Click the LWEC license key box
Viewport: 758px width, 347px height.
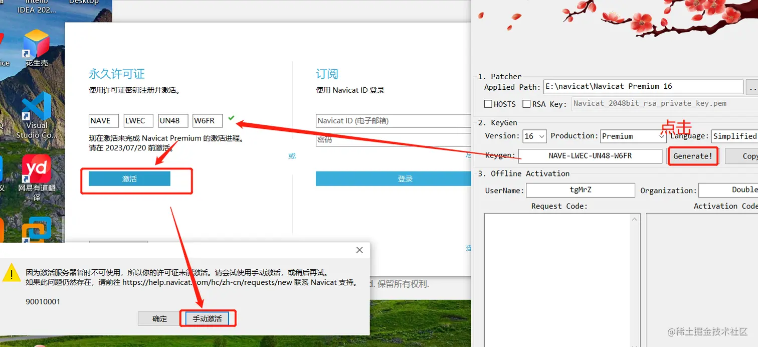pyautogui.click(x=138, y=121)
